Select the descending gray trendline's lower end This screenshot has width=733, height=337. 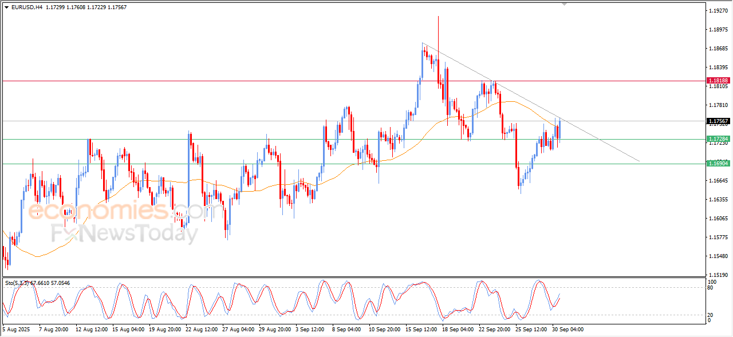click(x=638, y=161)
